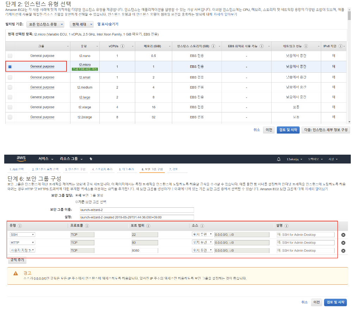Toggle the t2.micro instance checkbox

10,67
